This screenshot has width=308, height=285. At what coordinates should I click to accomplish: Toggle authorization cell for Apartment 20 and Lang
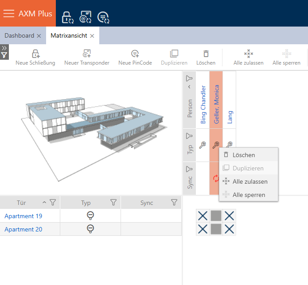tap(229, 229)
